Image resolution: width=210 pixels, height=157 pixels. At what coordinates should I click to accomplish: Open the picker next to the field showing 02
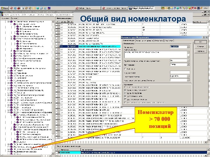click(188, 60)
